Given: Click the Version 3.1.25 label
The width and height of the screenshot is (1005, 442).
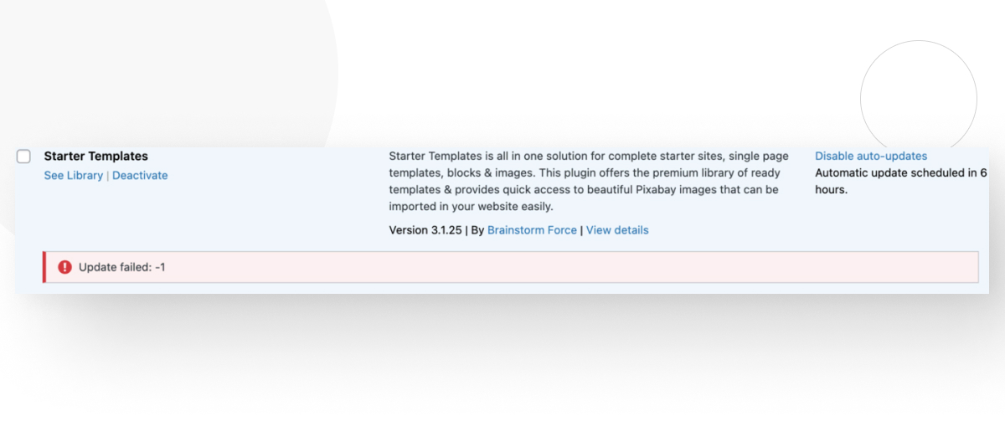Looking at the screenshot, I should pyautogui.click(x=425, y=230).
